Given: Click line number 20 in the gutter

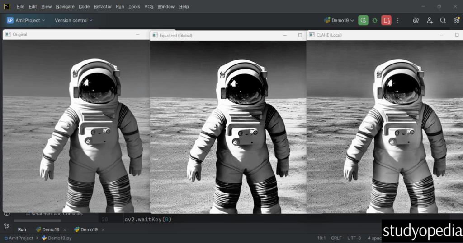Looking at the screenshot, I should 105,219.
